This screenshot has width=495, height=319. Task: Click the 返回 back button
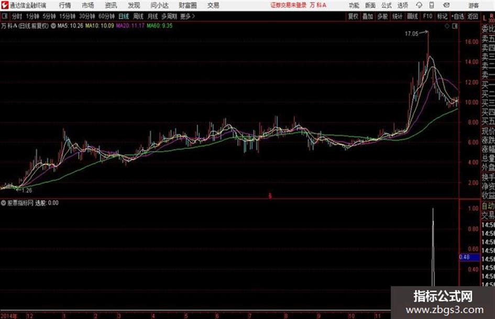point(472,16)
